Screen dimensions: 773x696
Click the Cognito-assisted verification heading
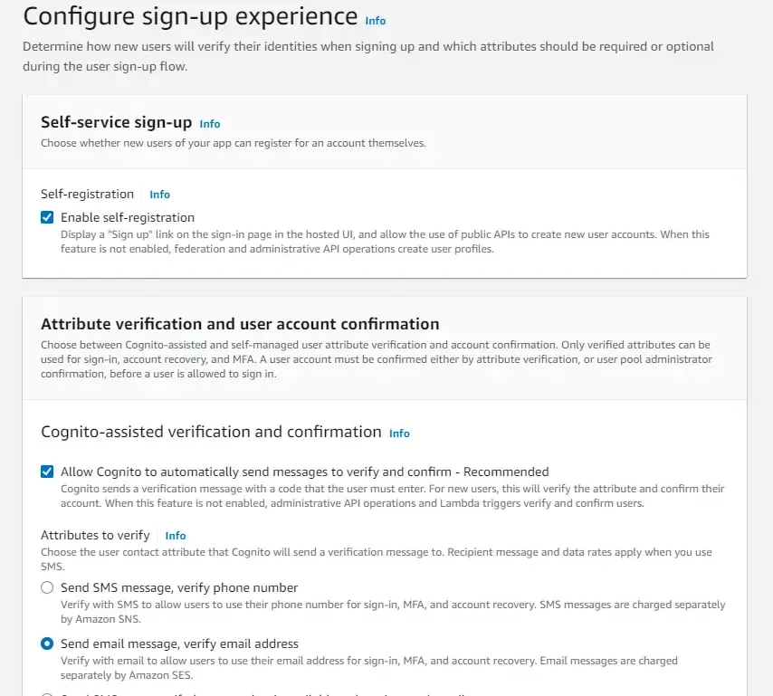click(x=210, y=432)
